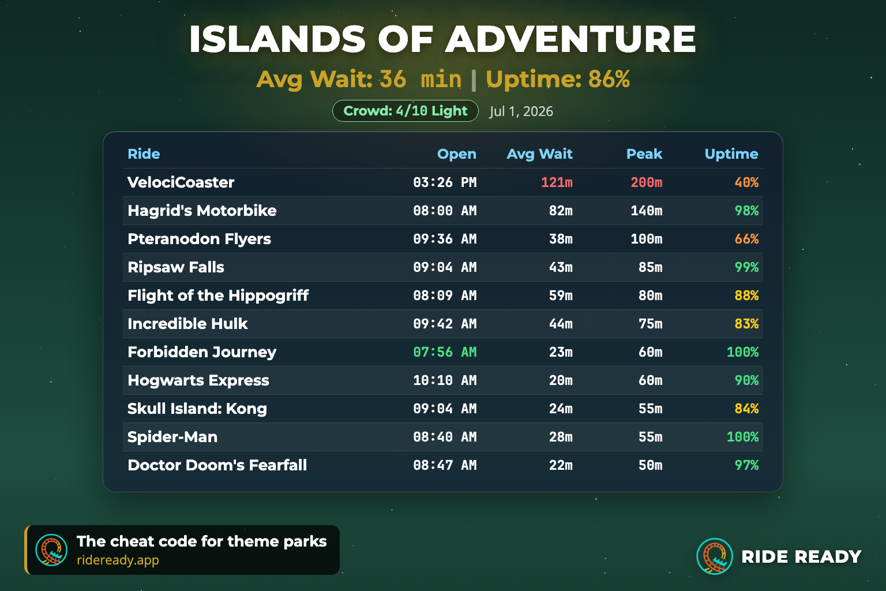Screen dimensions: 886x591
Task: Click the Pteranodon Flyers 66% uptime value
Action: pos(746,239)
